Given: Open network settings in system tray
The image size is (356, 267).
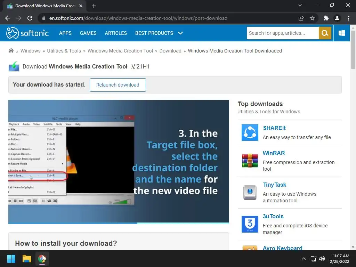Looking at the screenshot, I should coord(314,259).
